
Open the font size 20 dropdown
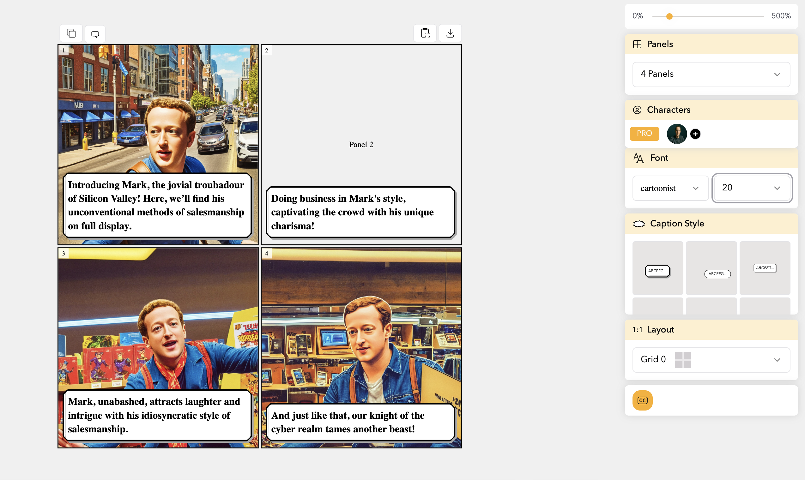(751, 188)
